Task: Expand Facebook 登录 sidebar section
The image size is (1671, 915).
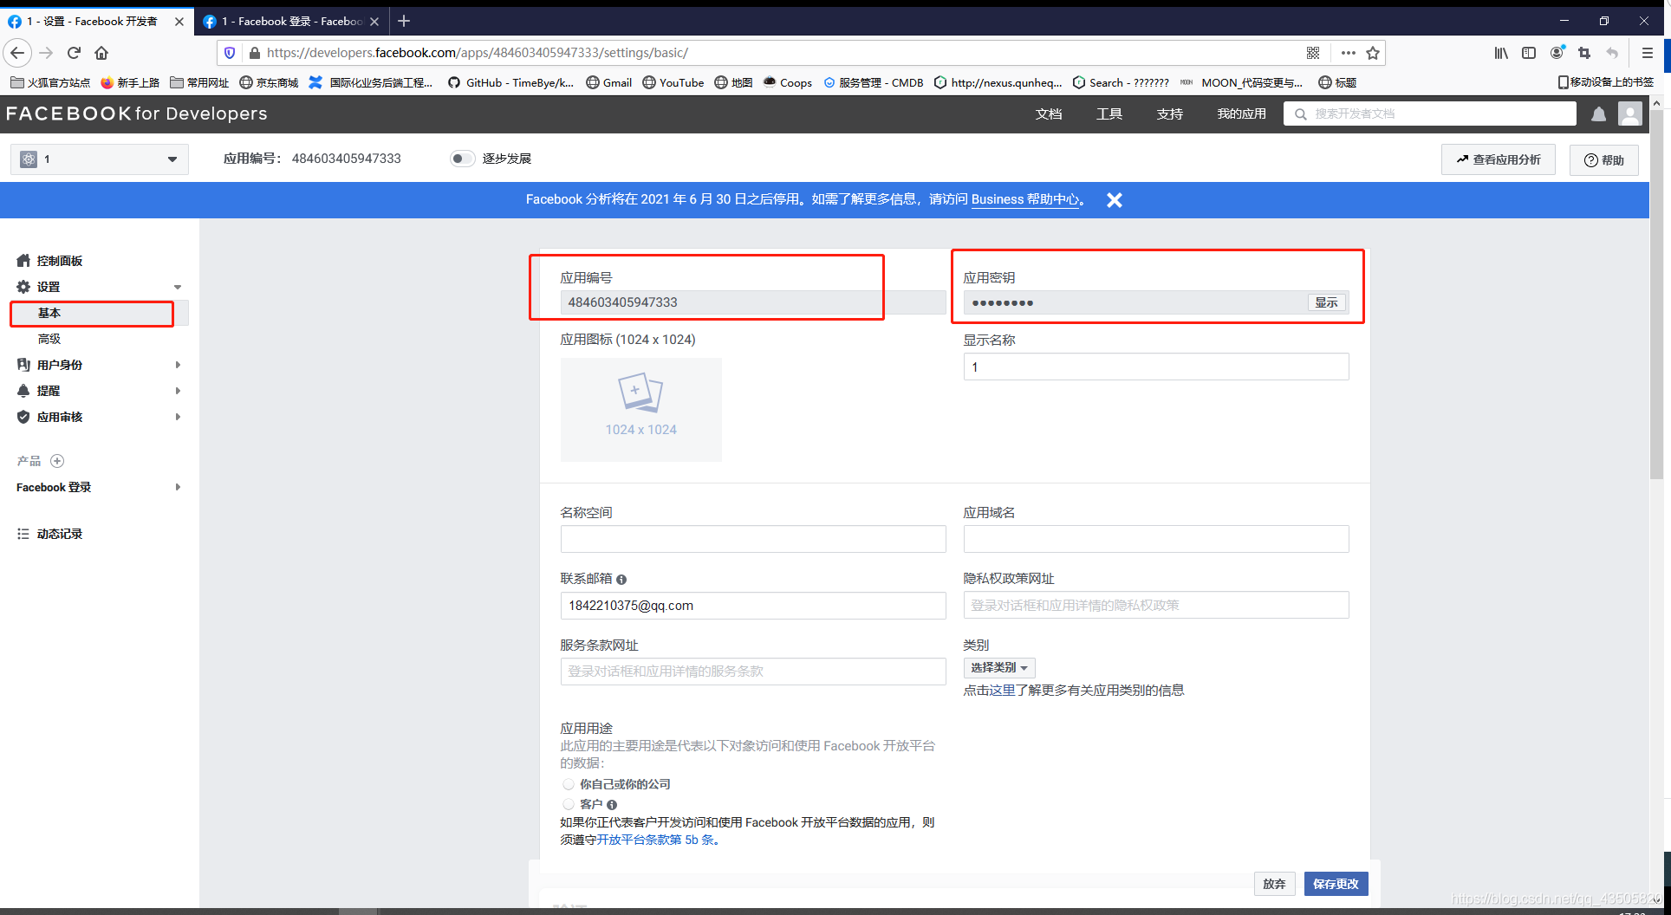Action: coord(178,487)
